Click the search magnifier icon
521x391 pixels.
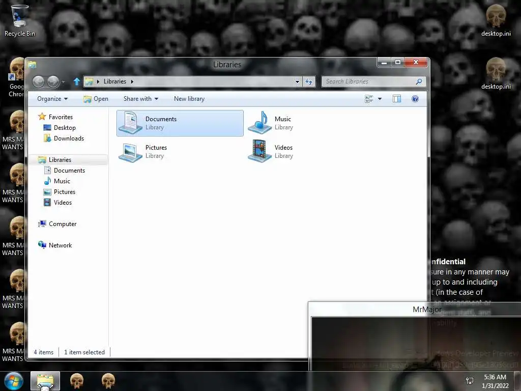(419, 81)
